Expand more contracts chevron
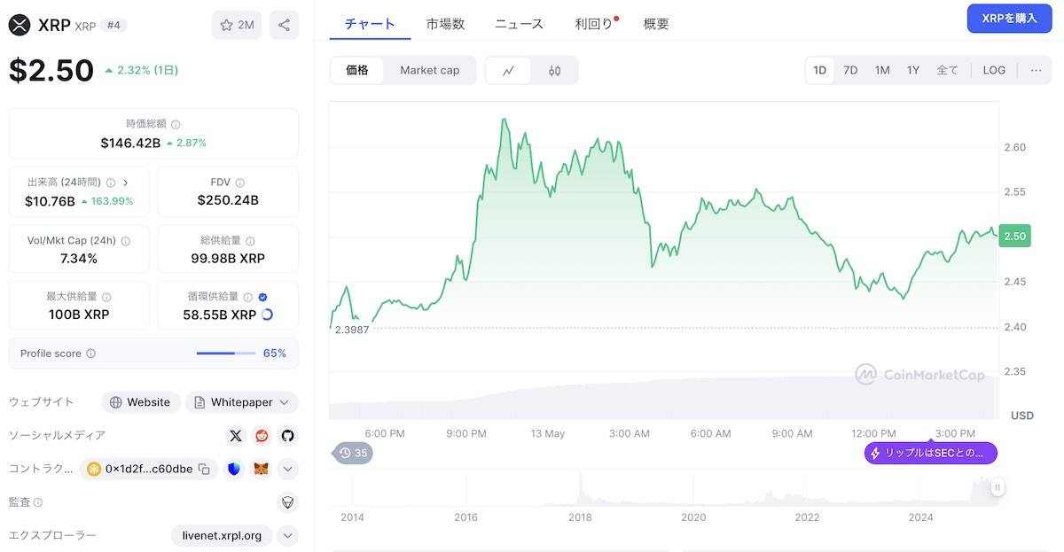 click(x=287, y=469)
